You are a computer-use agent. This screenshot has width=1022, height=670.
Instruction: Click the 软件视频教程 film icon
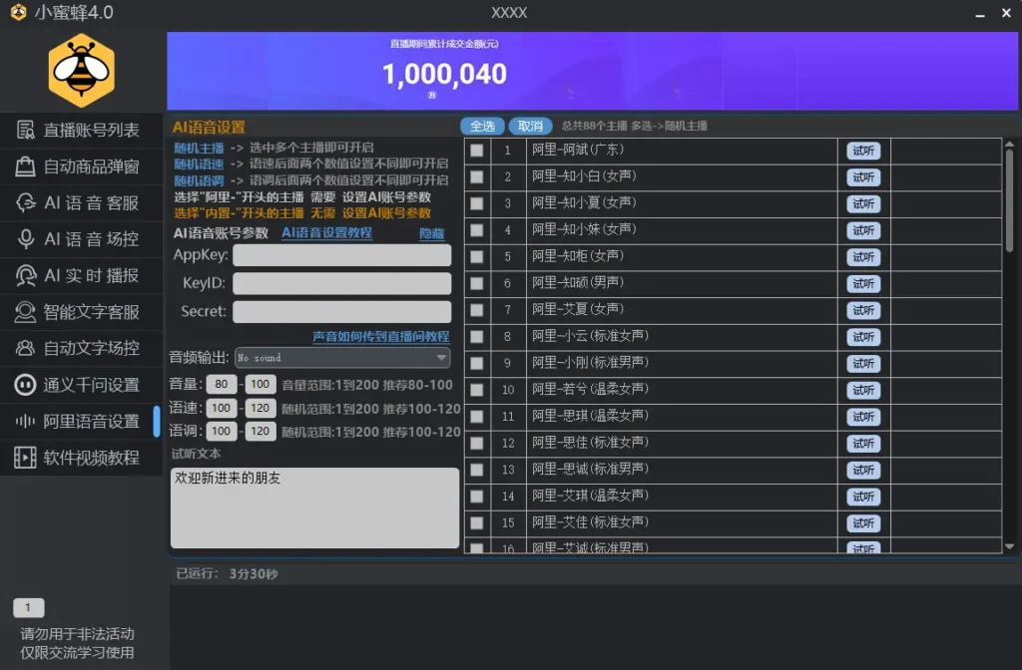tap(25, 457)
